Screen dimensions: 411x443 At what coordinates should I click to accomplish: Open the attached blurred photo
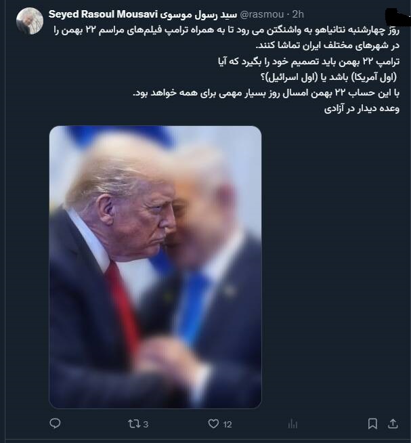click(155, 267)
